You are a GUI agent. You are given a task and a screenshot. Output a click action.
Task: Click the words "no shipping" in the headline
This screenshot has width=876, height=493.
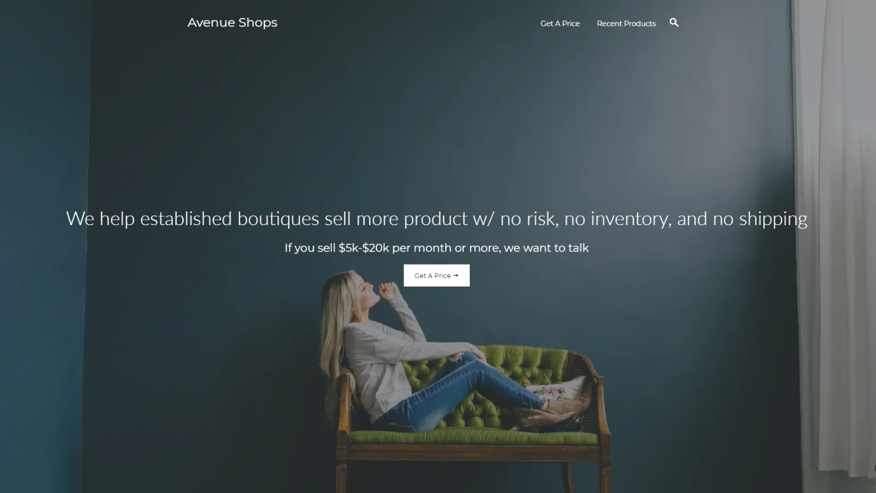click(x=760, y=219)
